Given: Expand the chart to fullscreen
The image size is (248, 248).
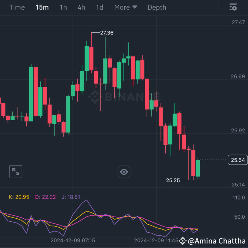Looking at the screenshot, I should (16, 172).
